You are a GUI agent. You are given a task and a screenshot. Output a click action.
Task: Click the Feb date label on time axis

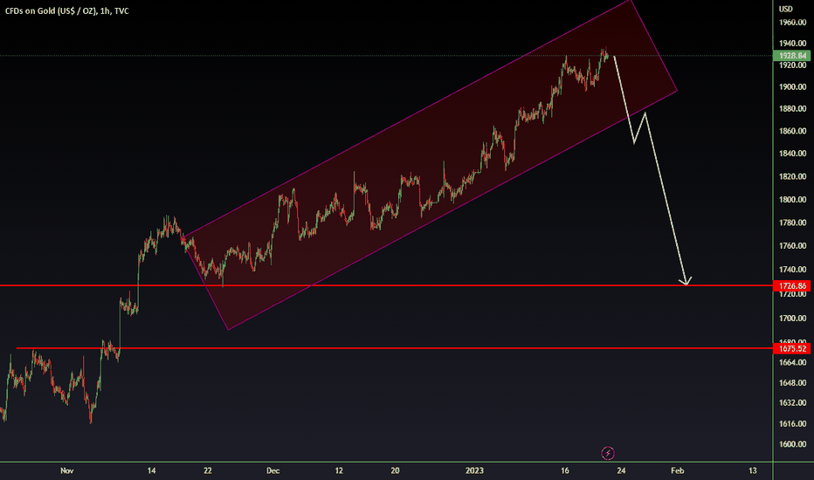678,470
